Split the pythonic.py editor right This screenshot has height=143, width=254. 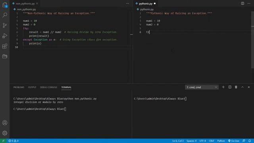(x=242, y=4)
